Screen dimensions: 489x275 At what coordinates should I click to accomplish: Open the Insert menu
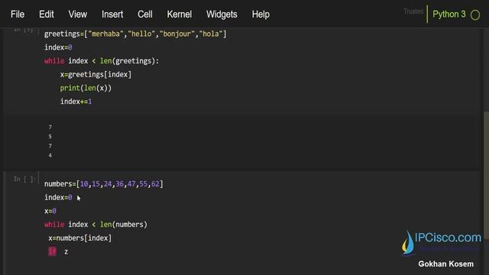[x=112, y=15]
